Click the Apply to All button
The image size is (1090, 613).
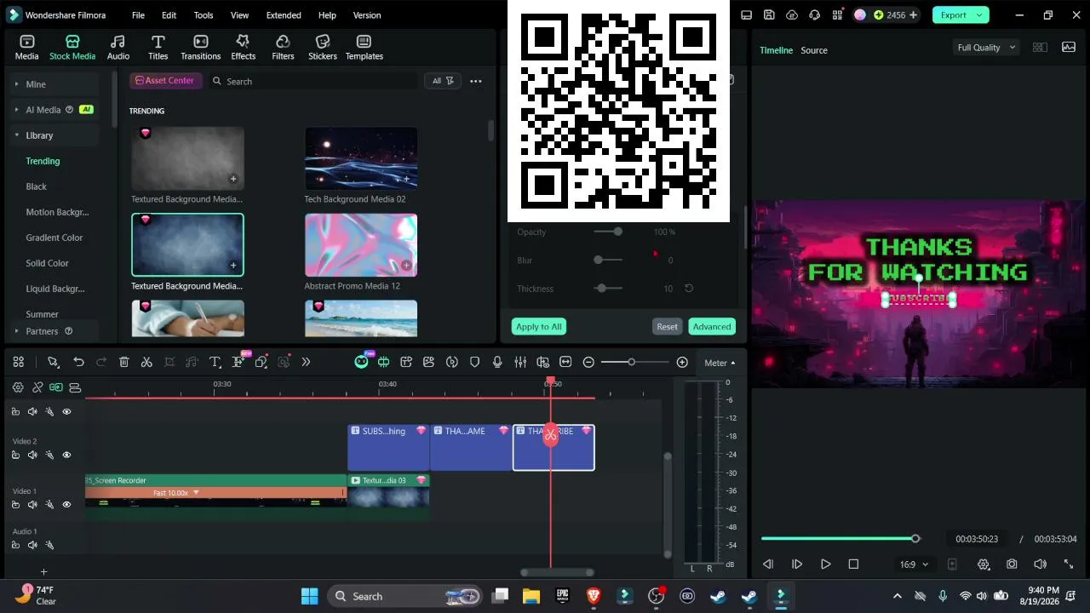[538, 327]
